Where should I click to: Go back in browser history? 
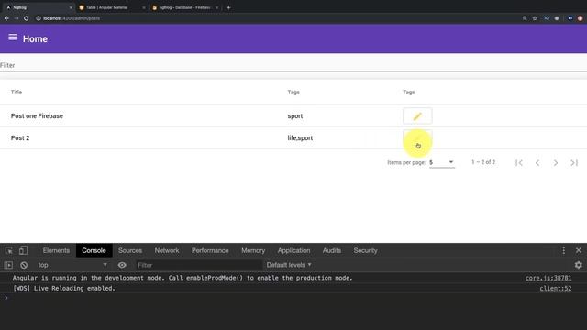coord(6,18)
